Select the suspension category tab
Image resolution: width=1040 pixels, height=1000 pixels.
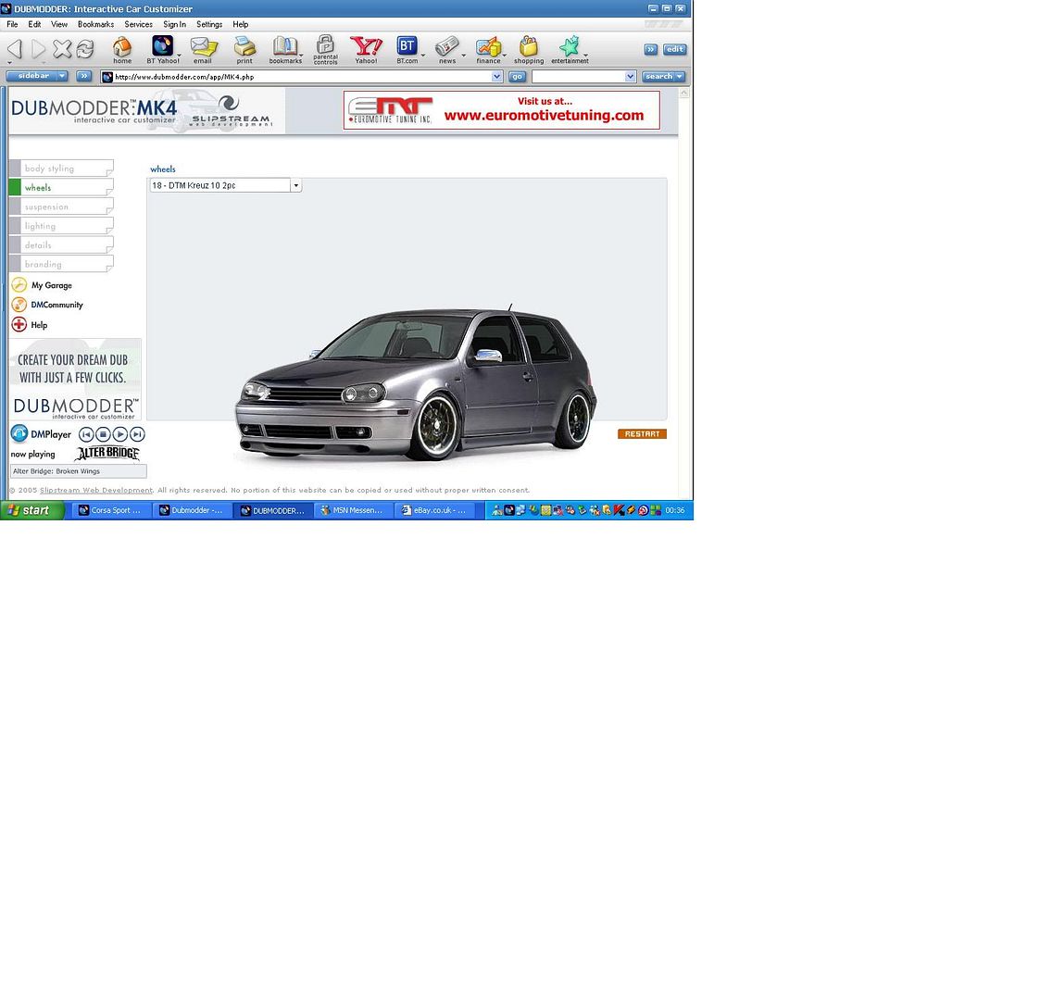(x=61, y=206)
